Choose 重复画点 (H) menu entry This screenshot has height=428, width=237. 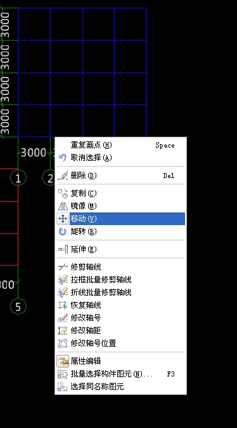coord(120,145)
